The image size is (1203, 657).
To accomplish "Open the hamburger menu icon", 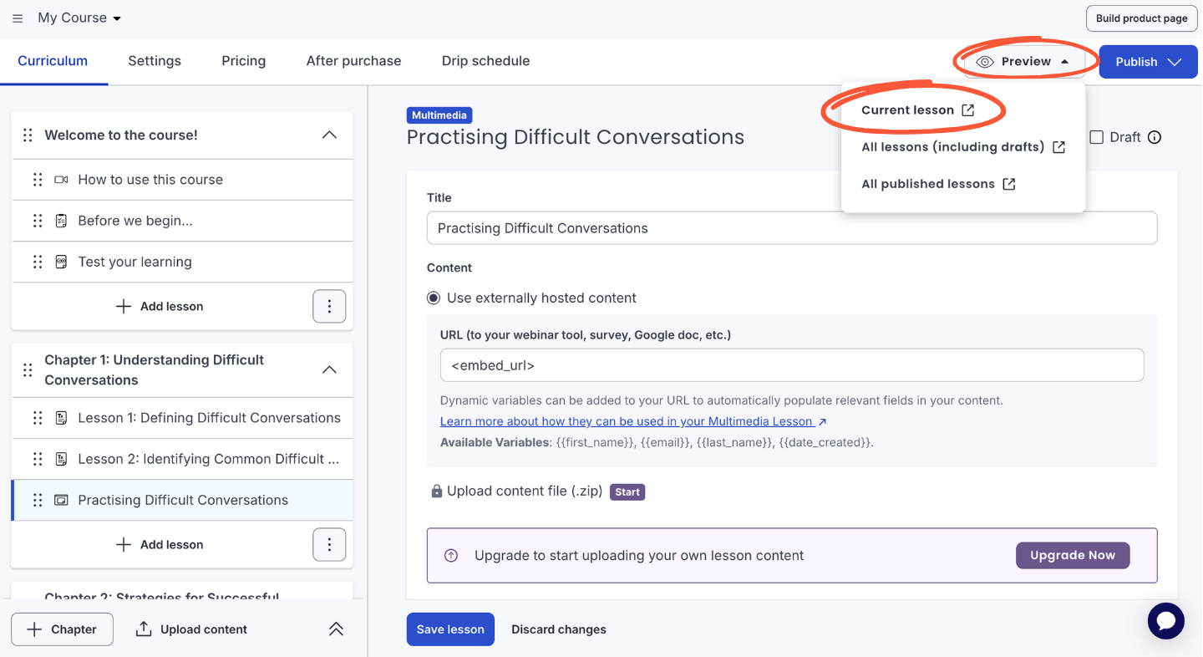I will coord(18,18).
